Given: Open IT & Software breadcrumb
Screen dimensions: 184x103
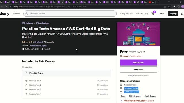Looking at the screenshot, I should coord(28,23).
